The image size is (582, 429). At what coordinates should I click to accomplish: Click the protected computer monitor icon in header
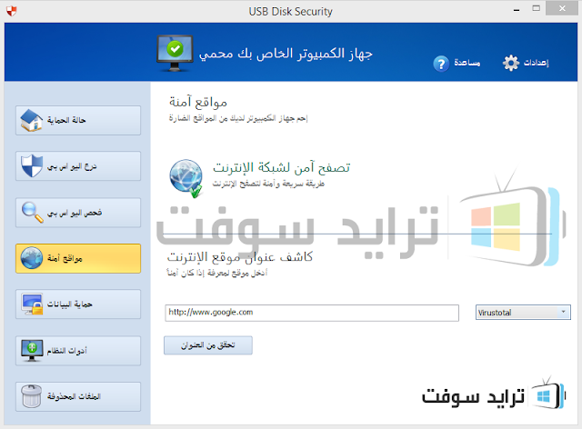175,53
